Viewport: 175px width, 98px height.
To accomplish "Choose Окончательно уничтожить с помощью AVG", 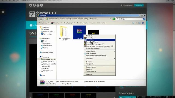I will pos(100,46).
